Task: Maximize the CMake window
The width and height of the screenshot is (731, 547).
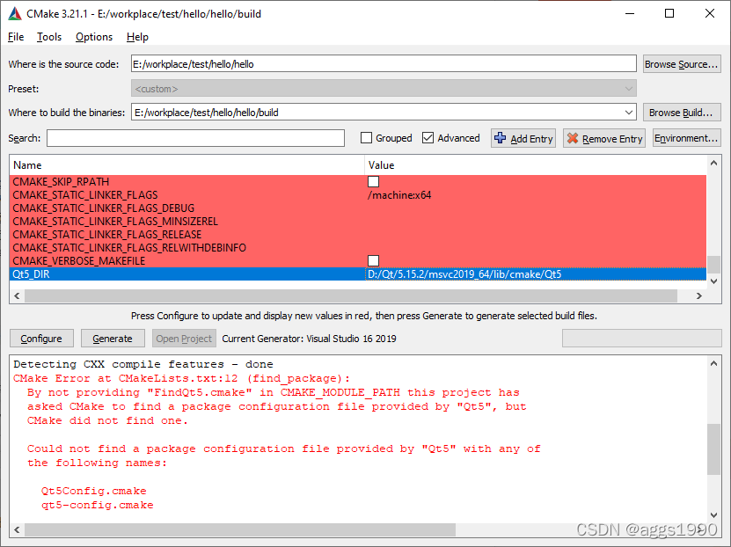Action: 669,13
